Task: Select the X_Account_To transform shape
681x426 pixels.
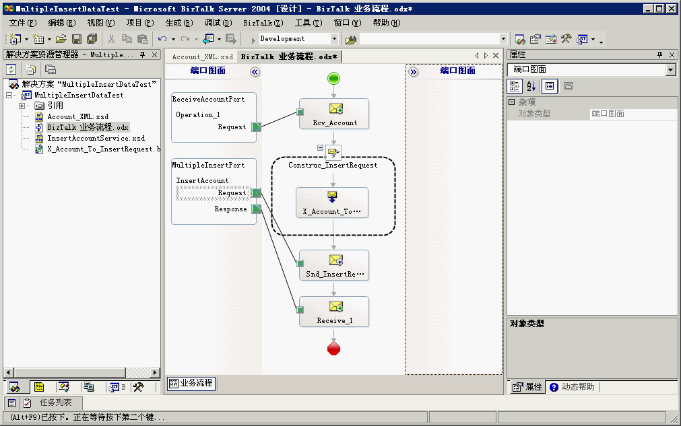Action: pyautogui.click(x=332, y=203)
